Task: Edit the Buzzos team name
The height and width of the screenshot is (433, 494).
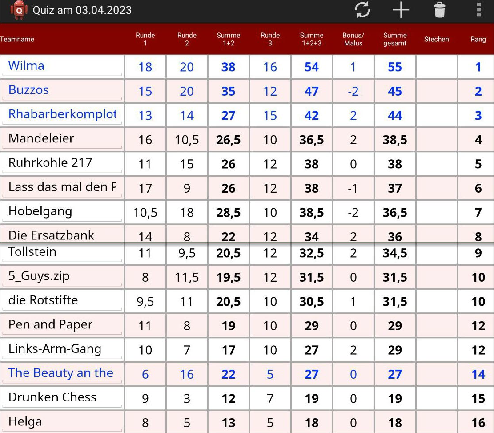Action: 61,90
